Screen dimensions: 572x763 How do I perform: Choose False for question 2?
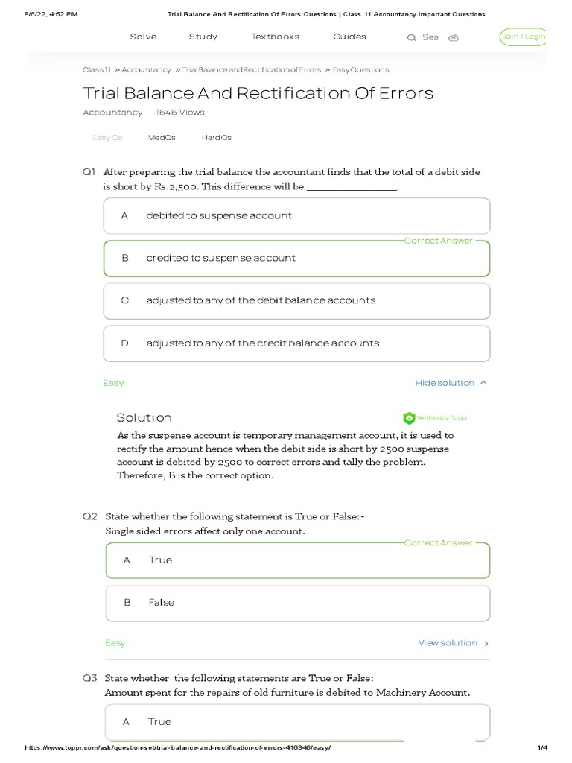[296, 603]
